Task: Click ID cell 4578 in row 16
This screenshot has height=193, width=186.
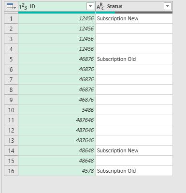Action: (x=57, y=171)
